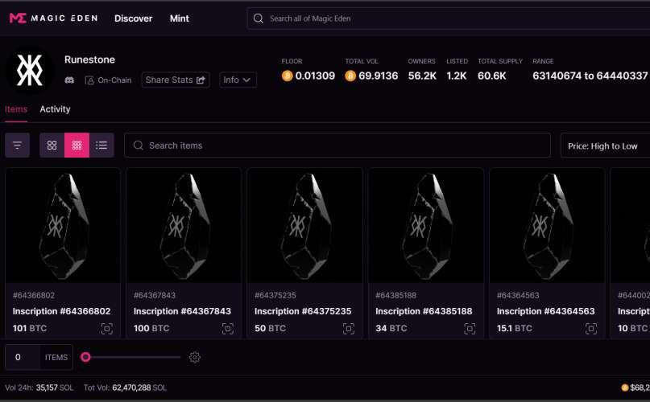Open the Inscription #64366802 thumbnail
The width and height of the screenshot is (650, 402).
click(x=63, y=226)
